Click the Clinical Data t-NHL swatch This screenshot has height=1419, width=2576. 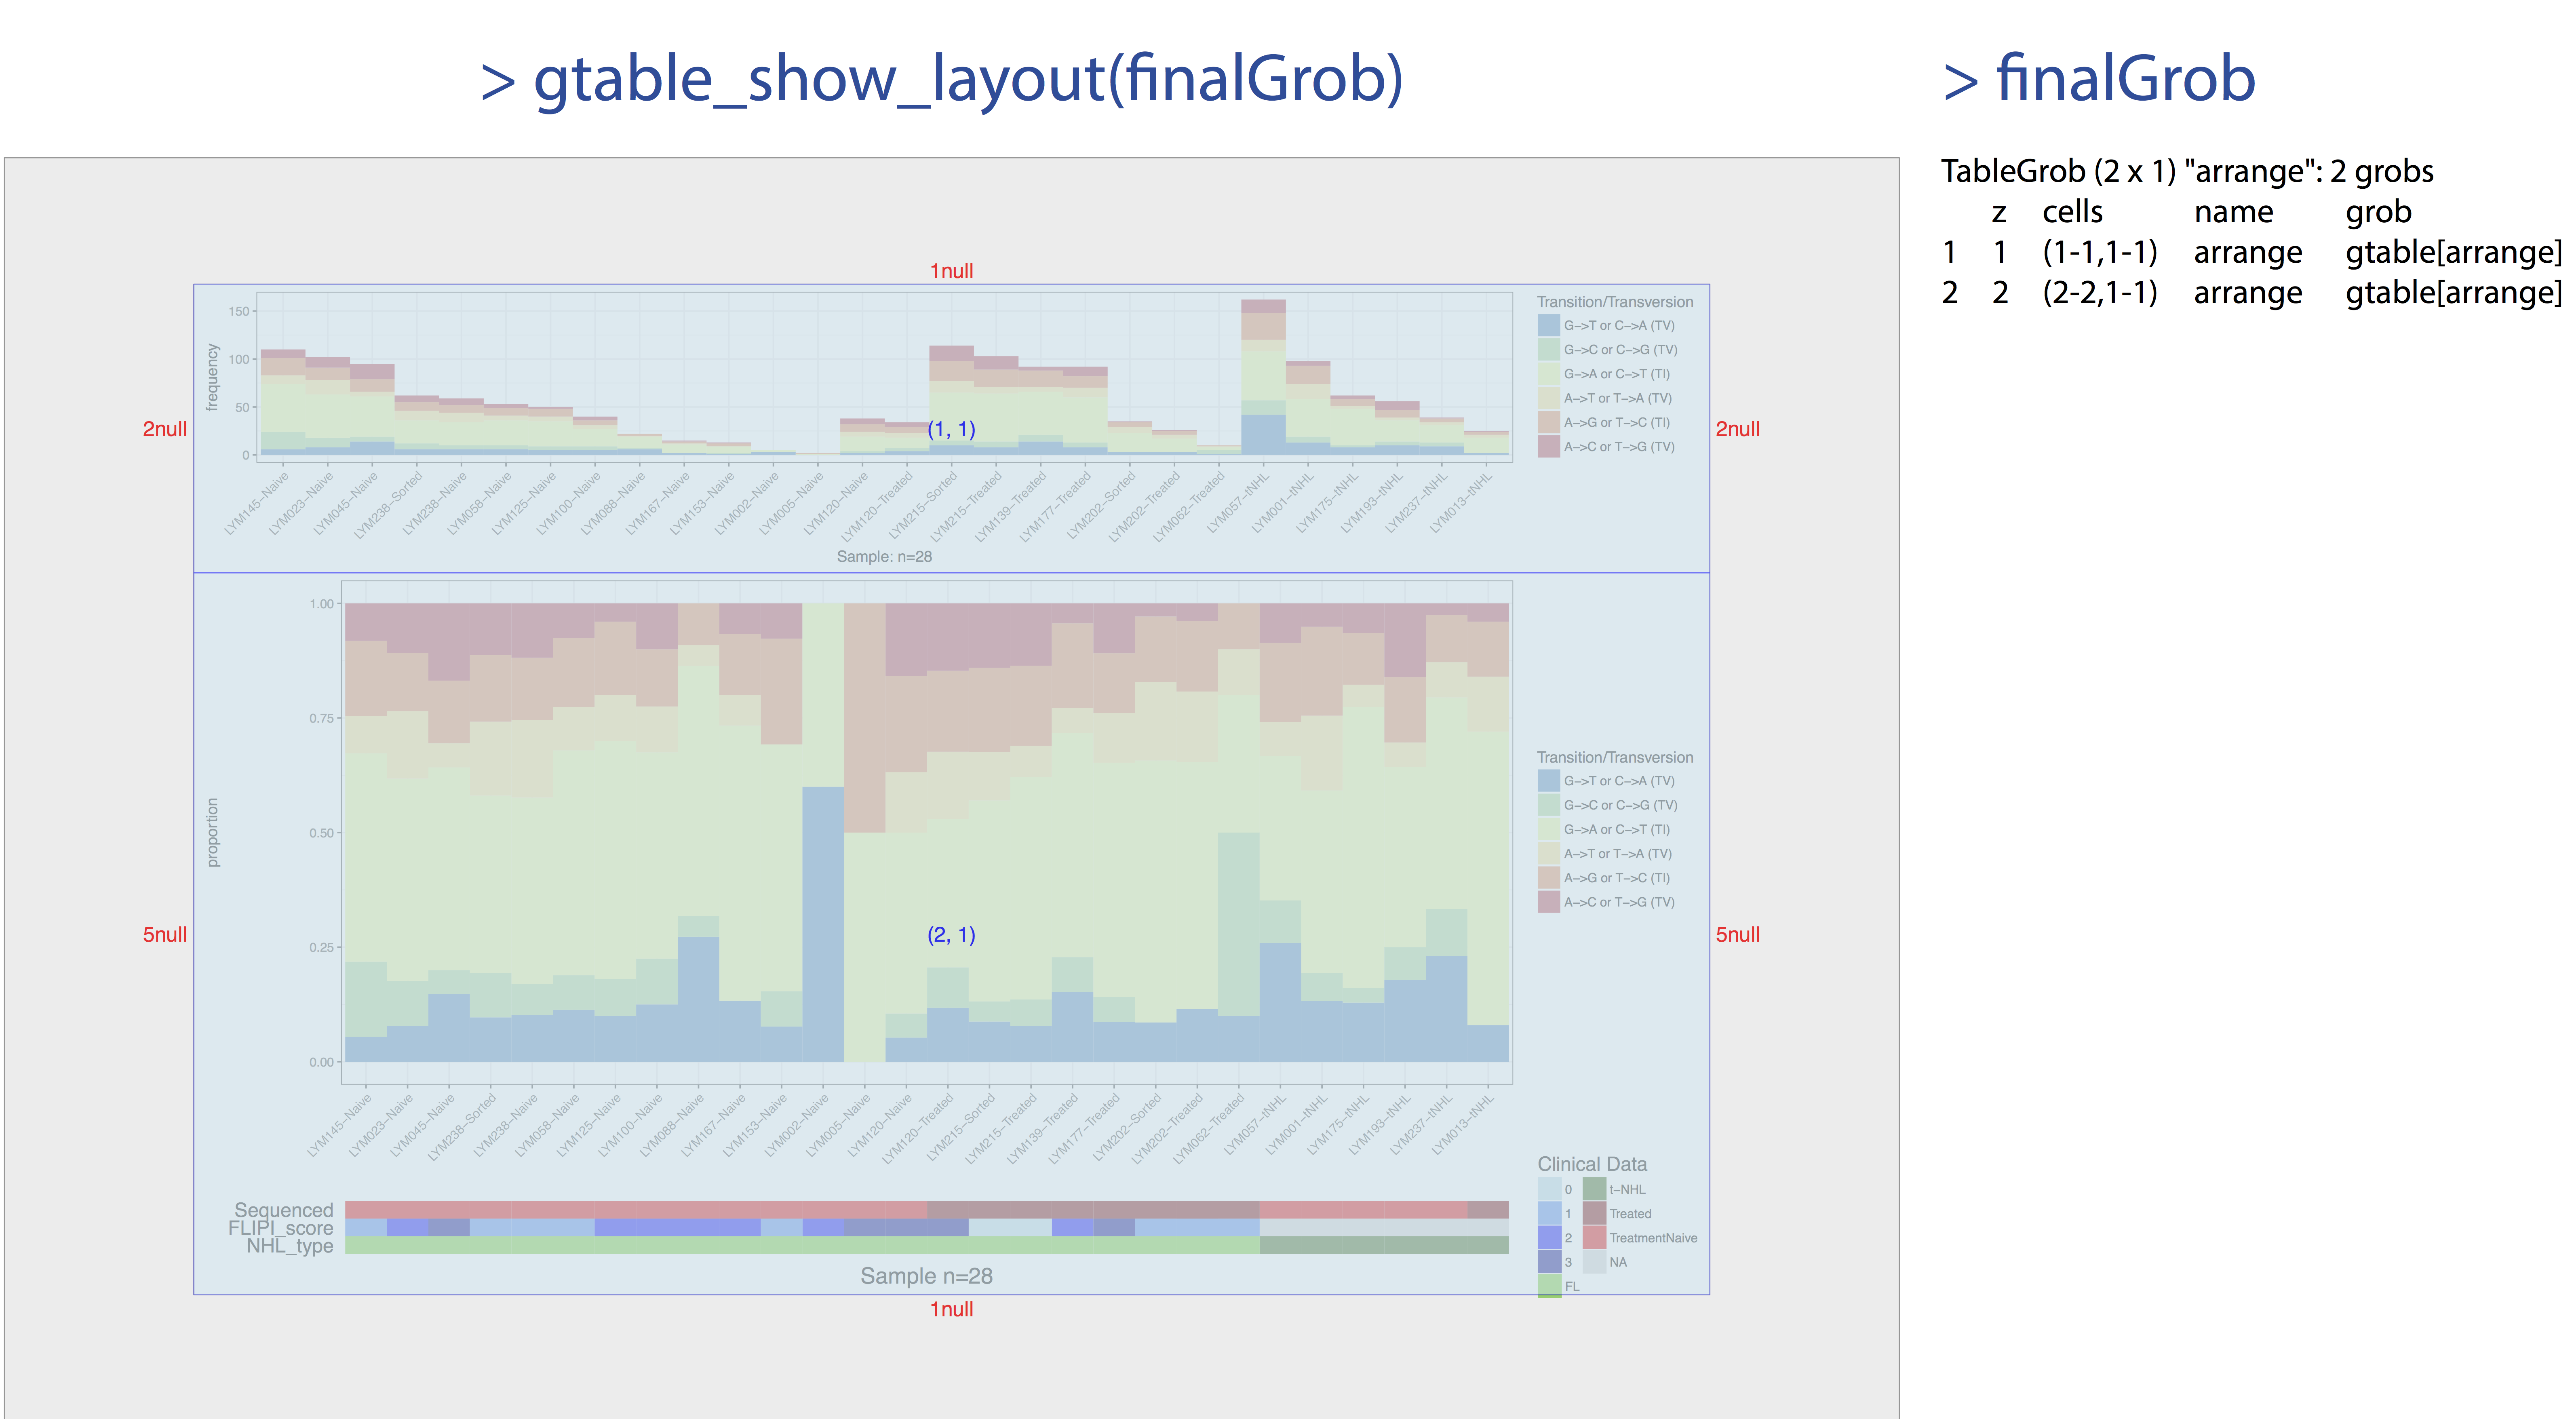pyautogui.click(x=1594, y=1189)
